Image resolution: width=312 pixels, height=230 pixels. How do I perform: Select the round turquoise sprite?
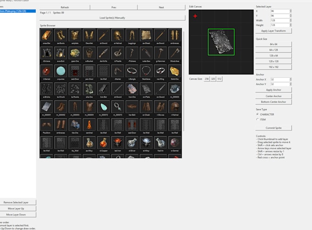[x=61, y=71]
